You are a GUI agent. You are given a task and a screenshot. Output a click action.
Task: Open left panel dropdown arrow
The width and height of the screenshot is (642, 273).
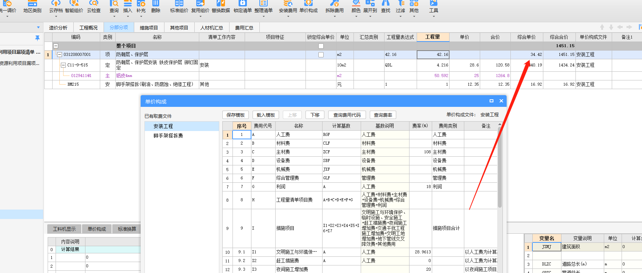pos(38,28)
